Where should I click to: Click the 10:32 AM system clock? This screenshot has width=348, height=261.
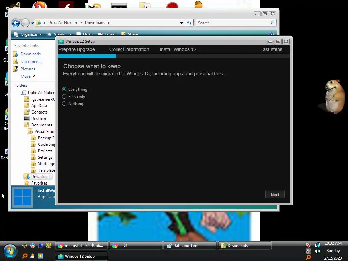pyautogui.click(x=333, y=243)
